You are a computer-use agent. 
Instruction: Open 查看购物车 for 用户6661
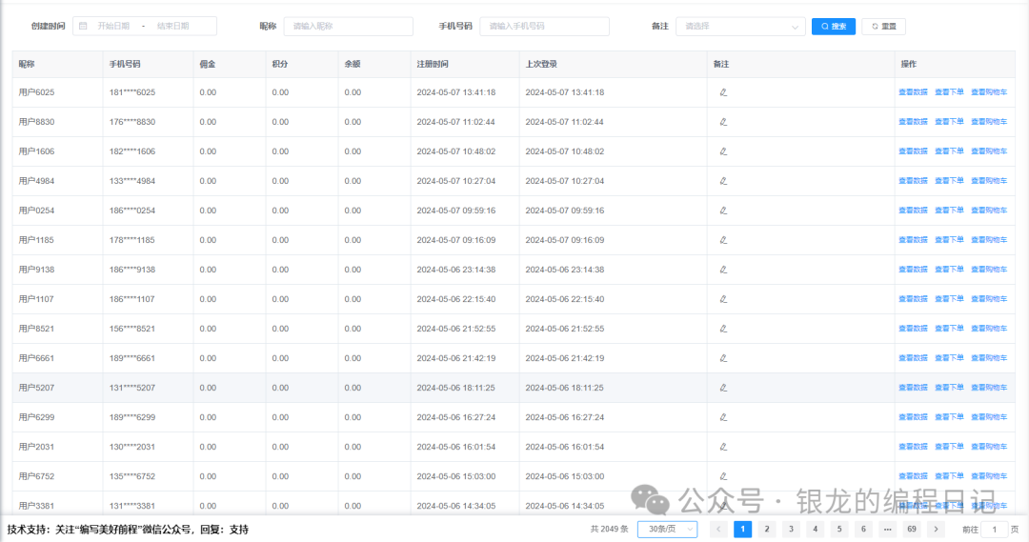click(989, 358)
